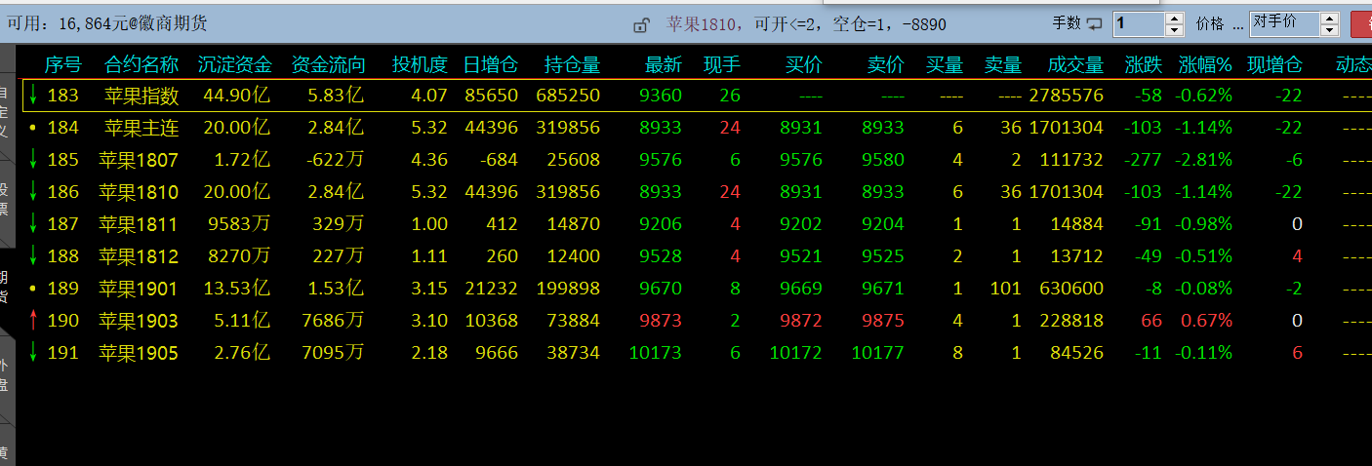
Task: Click the bid price 9576 for 苹果1807
Action: (801, 159)
